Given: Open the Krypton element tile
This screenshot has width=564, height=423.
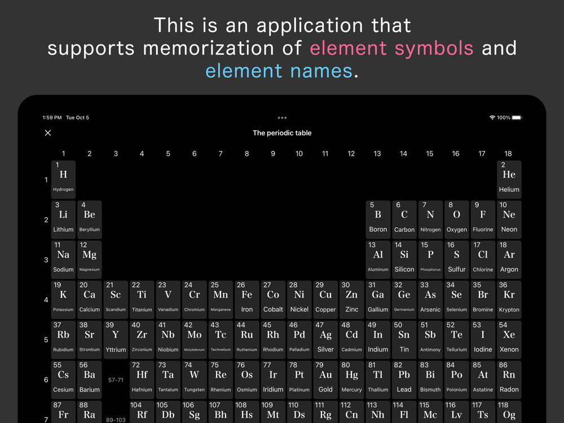Looking at the screenshot, I should (509, 300).
